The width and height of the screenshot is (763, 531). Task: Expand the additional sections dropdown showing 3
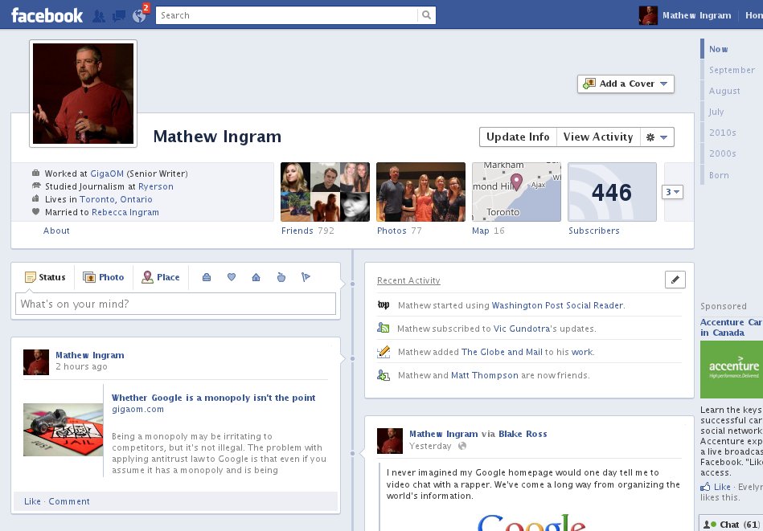672,192
